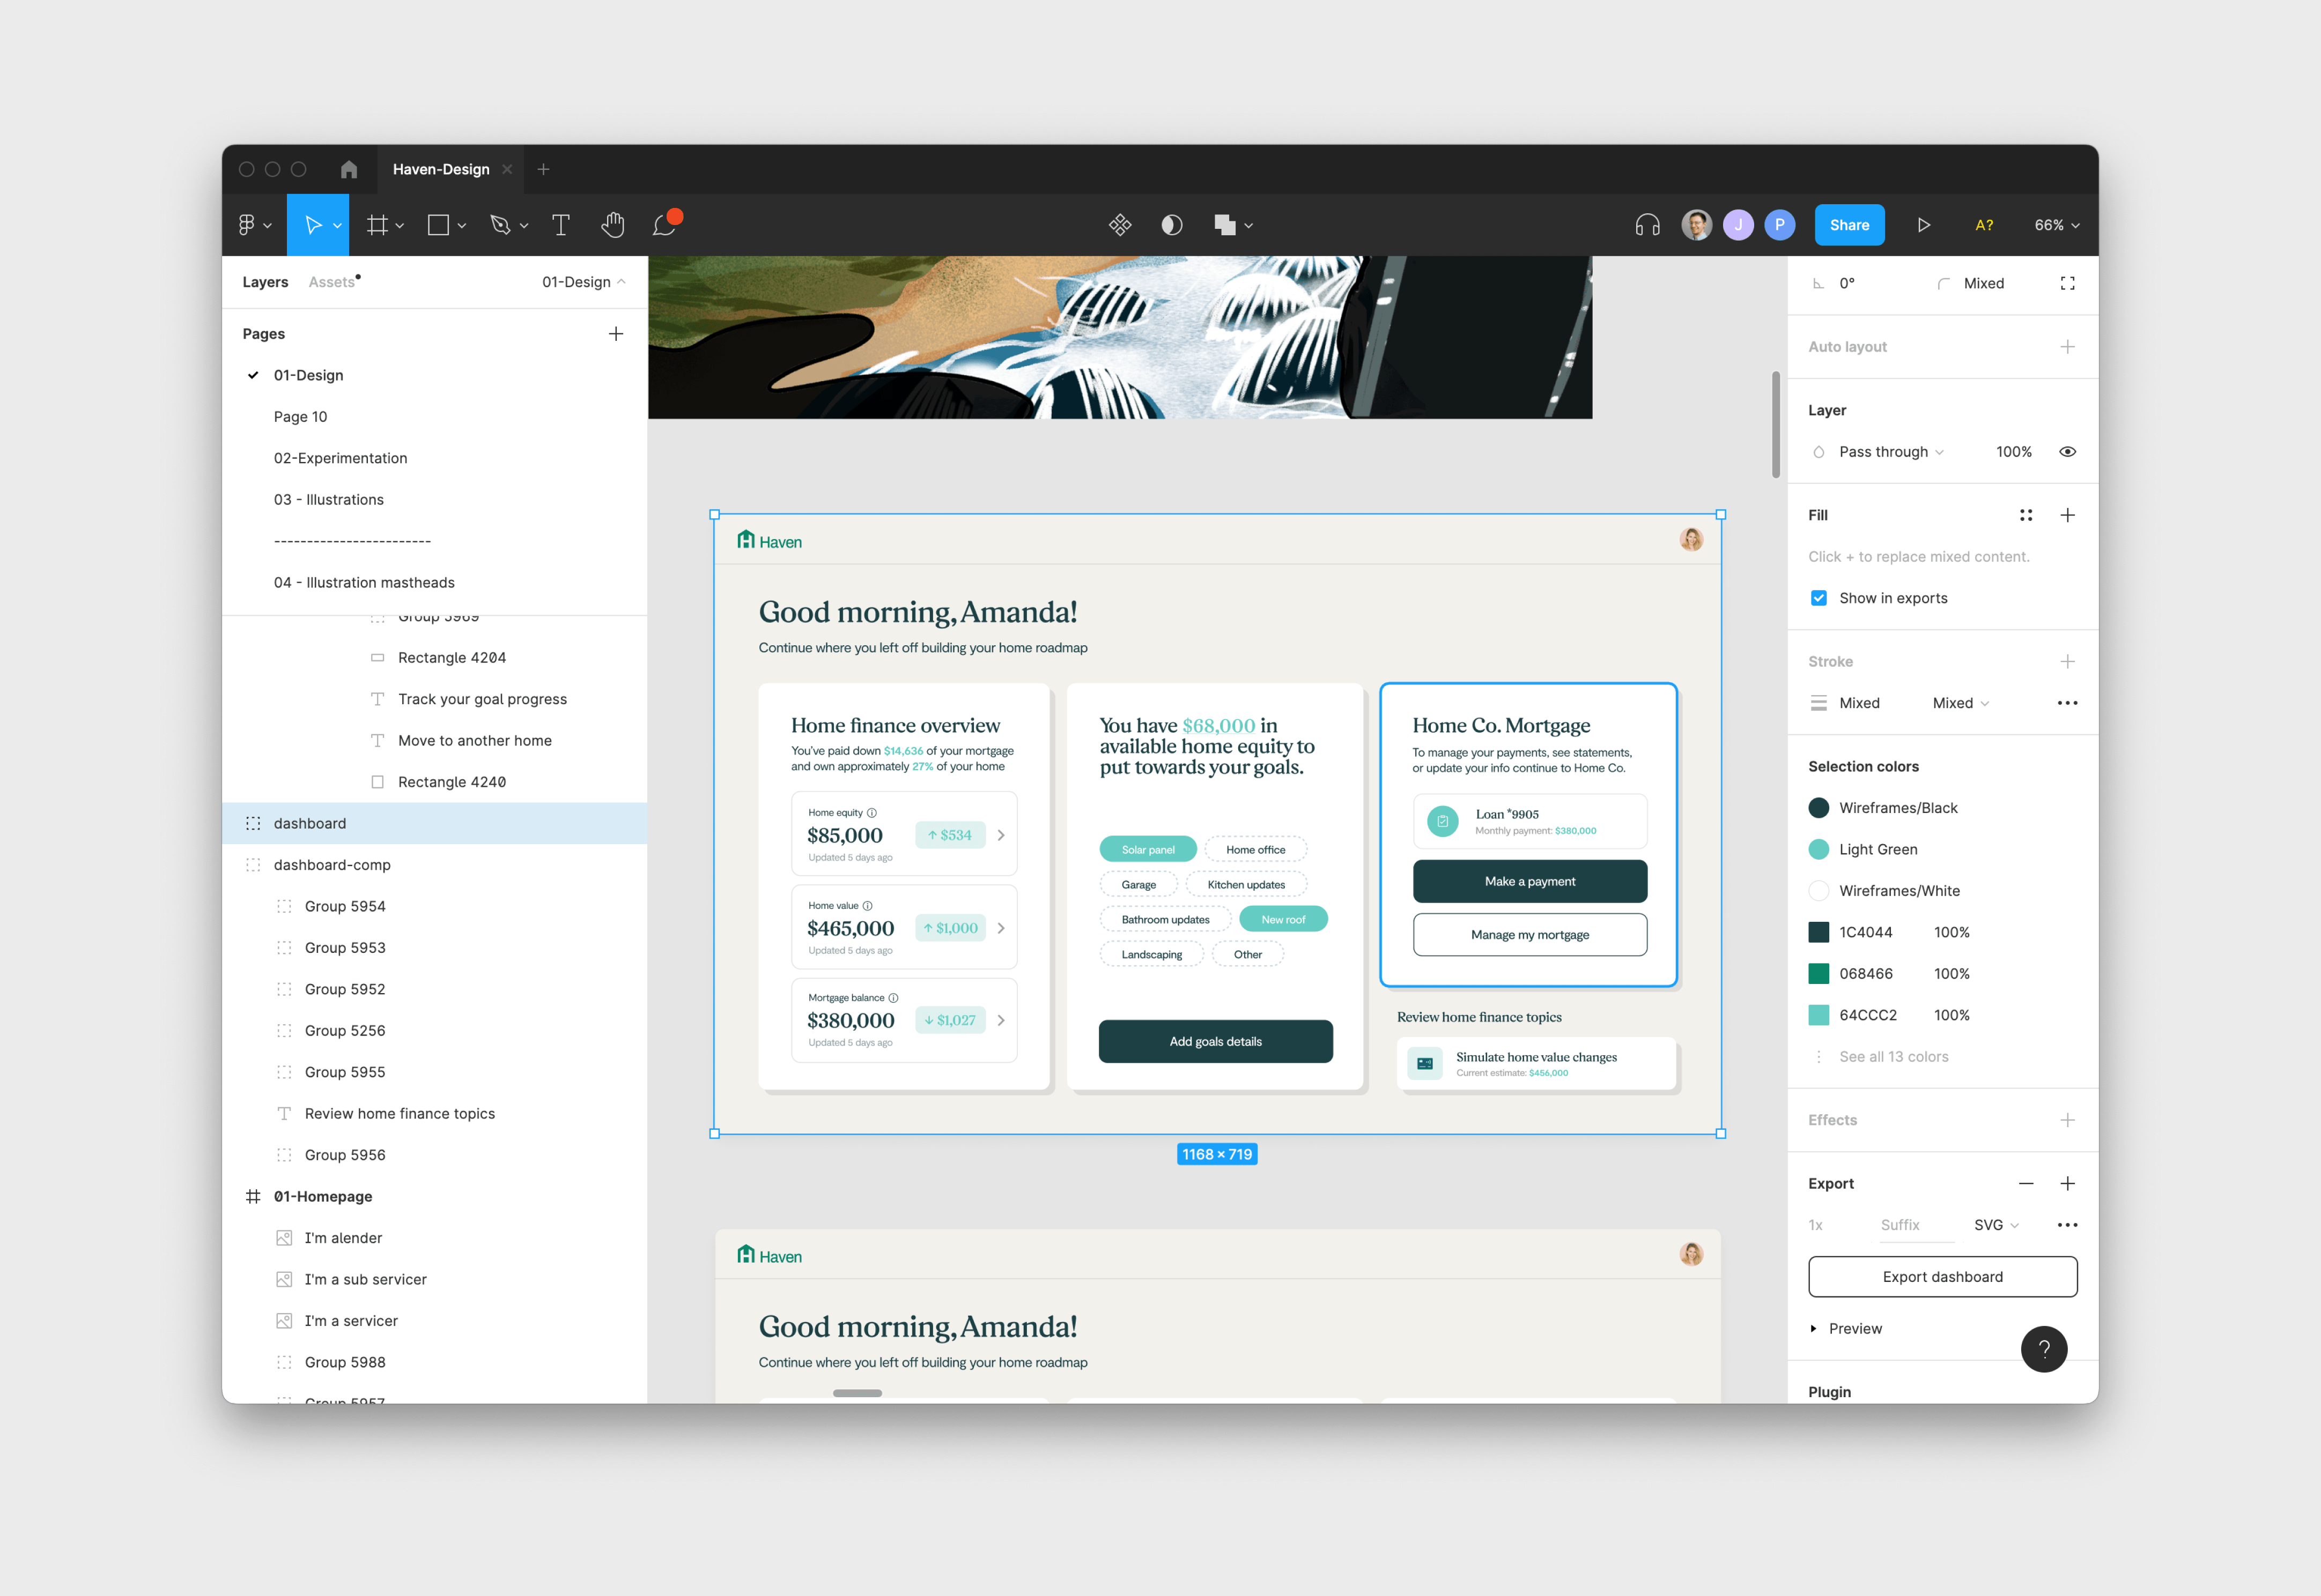
Task: Toggle the mask tool icon
Action: 1172,225
